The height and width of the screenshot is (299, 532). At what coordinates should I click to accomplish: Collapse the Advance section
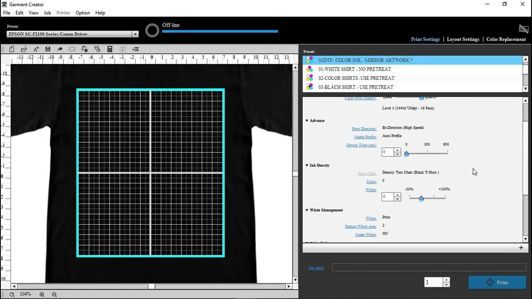(307, 120)
